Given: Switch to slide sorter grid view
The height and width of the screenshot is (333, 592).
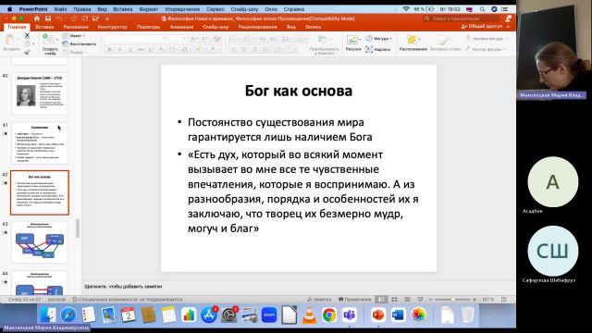Looking at the screenshot, I should point(394,299).
